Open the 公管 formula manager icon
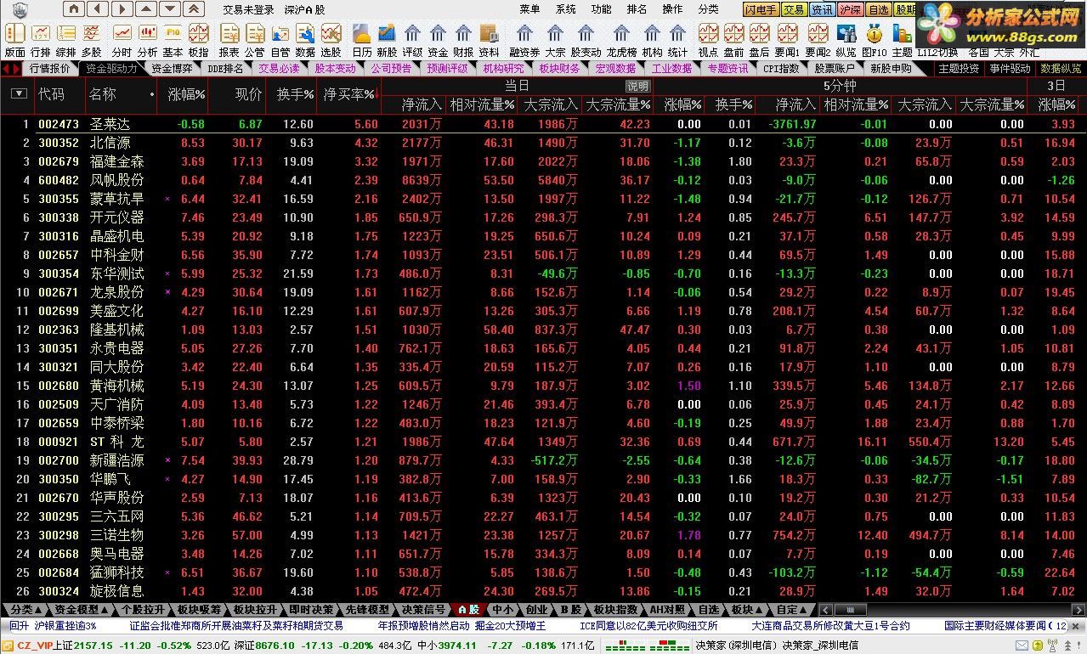Image resolution: width=1087 pixels, height=654 pixels. pos(254,40)
